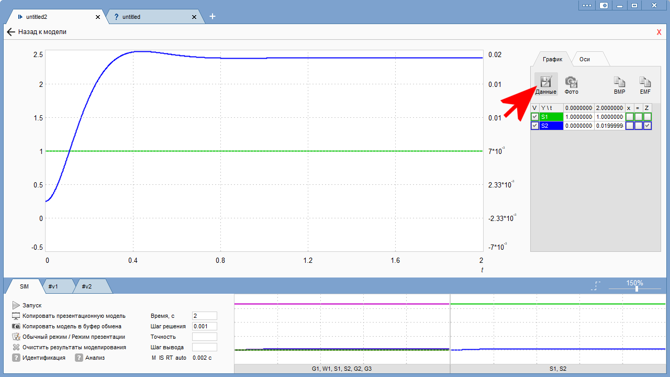Click the t-axis minimum value 0.0000000 cell
Viewport: 670px width, 377px height.
[579, 107]
